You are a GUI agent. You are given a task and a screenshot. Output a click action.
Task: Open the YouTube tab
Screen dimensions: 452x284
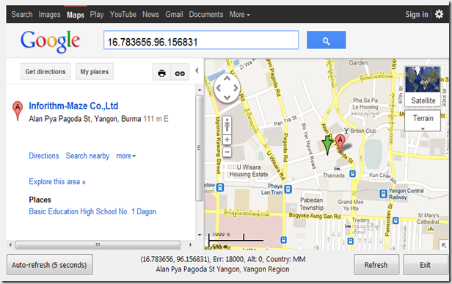pyautogui.click(x=123, y=15)
